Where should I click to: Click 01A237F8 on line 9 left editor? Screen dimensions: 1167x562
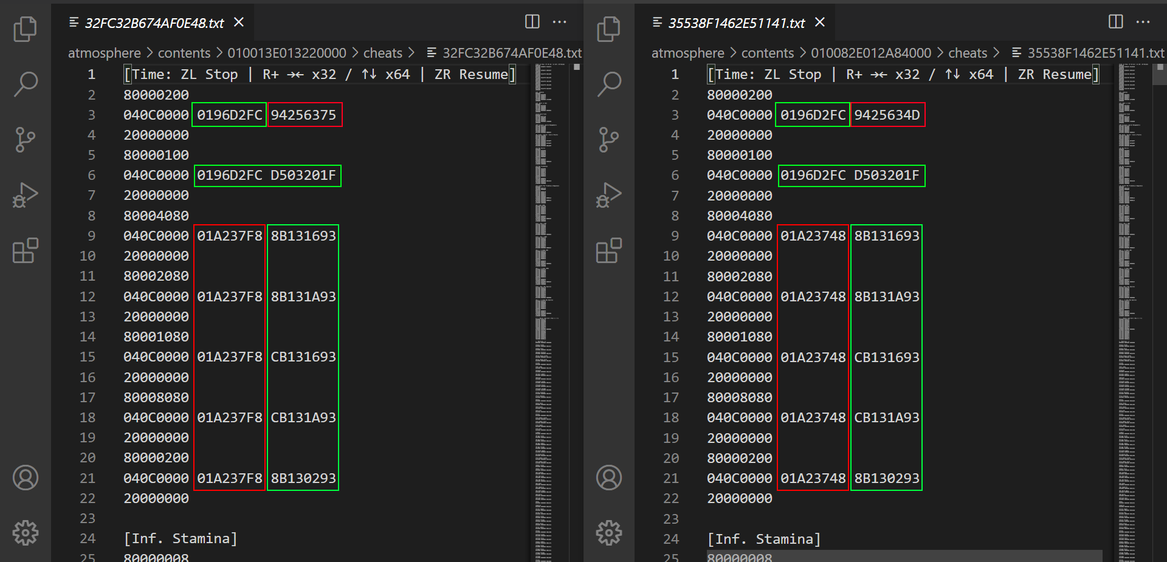[230, 236]
